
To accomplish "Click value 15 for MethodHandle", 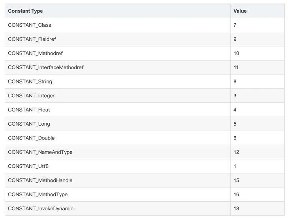I will (x=236, y=180).
